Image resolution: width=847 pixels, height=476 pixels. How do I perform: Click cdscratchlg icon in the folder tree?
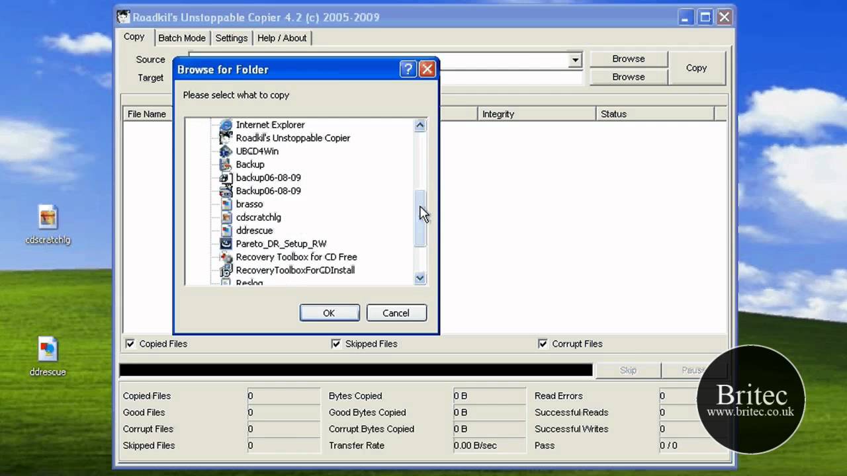coord(226,217)
